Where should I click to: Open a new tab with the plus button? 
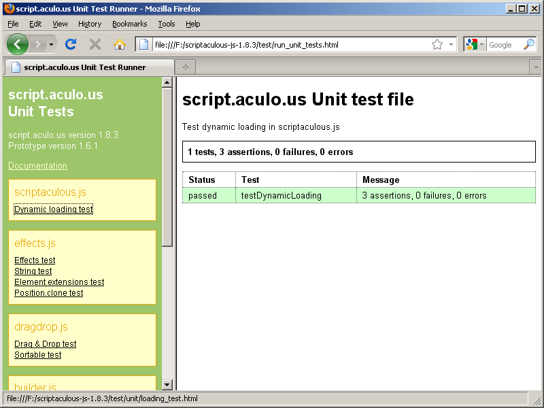click(x=186, y=67)
